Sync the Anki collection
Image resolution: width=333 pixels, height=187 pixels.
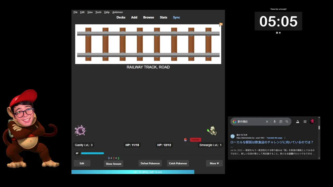point(176,17)
